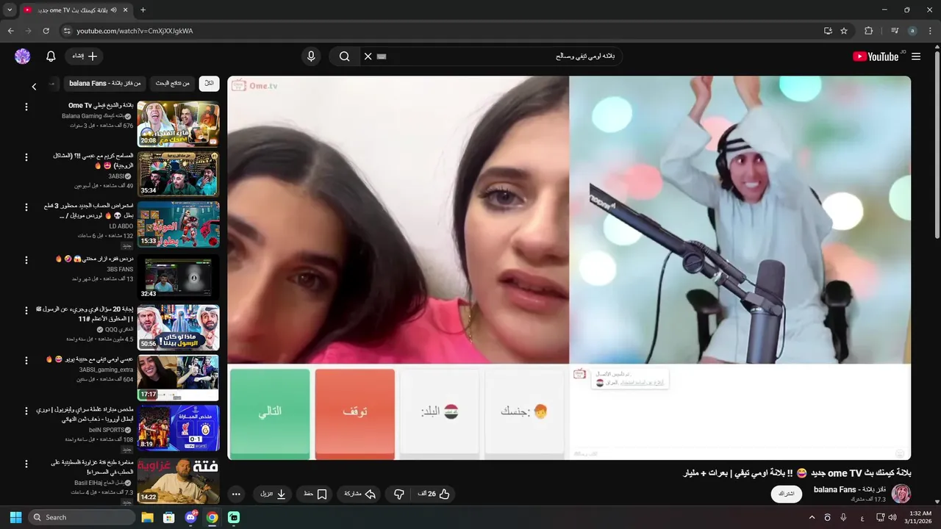Viewport: 941px width, 529px height.
Task: Open options menu for LD ABDO video
Action: tap(26, 209)
